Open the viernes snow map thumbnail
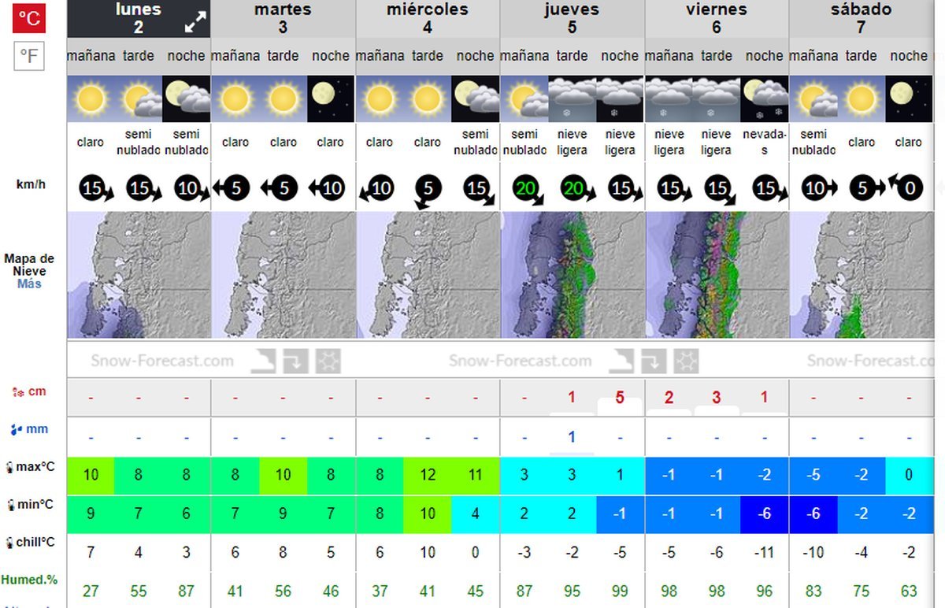The width and height of the screenshot is (945, 608). coord(717,275)
